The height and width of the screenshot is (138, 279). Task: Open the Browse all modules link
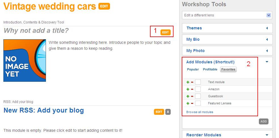pyautogui.click(x=200, y=112)
